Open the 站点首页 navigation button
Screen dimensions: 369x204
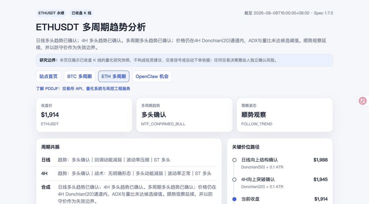(49, 76)
